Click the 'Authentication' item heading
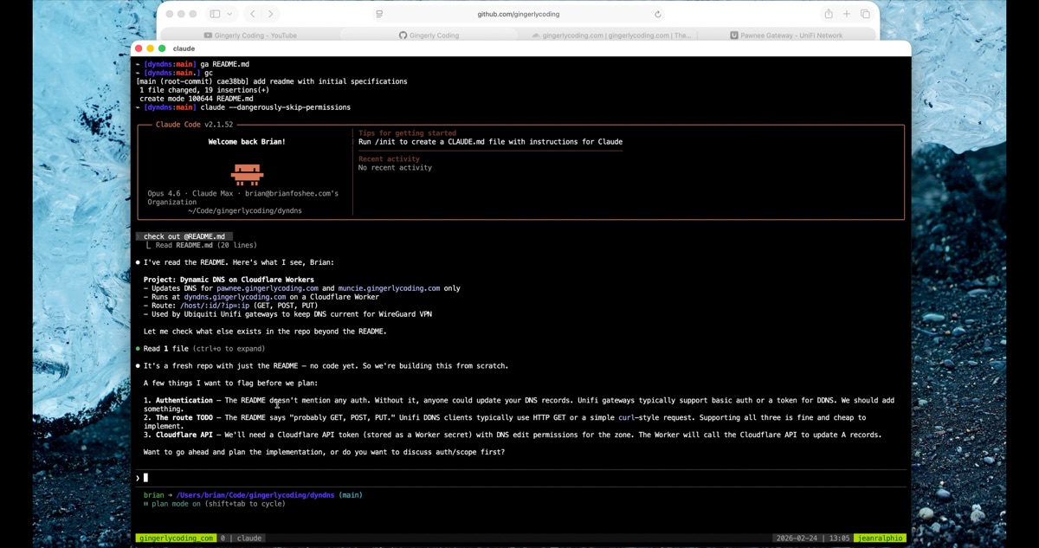 (x=184, y=401)
